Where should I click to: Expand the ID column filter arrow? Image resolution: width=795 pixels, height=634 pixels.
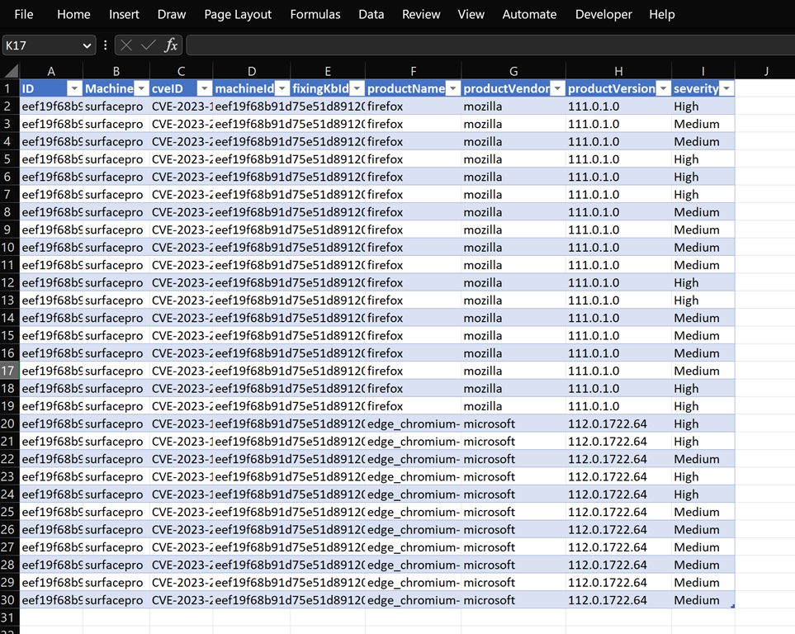74,89
